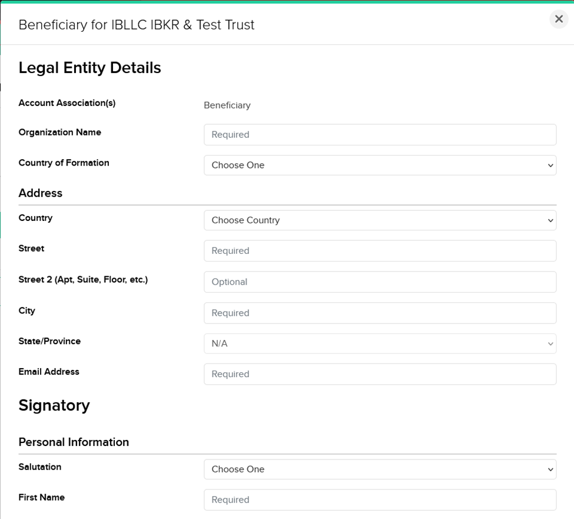Expand the Choose Country address dropdown
574x519 pixels.
pos(380,220)
